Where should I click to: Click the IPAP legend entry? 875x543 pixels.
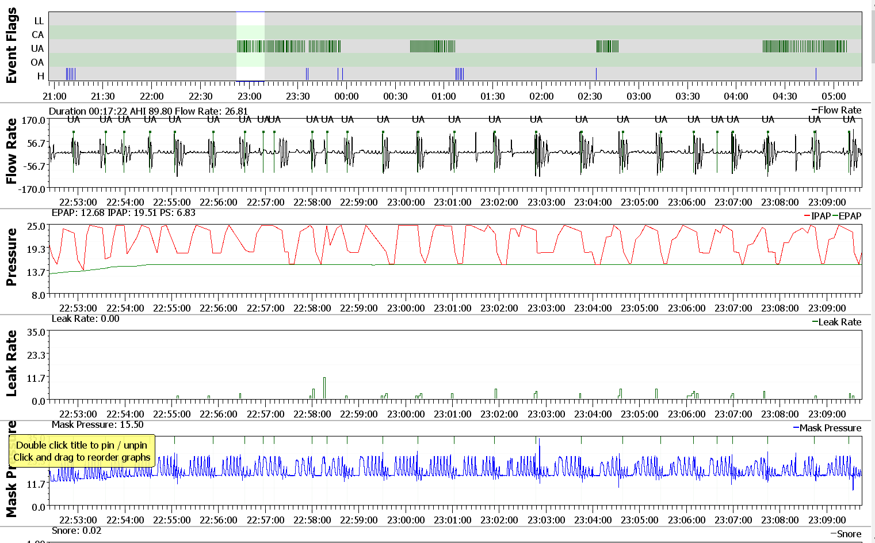click(817, 216)
